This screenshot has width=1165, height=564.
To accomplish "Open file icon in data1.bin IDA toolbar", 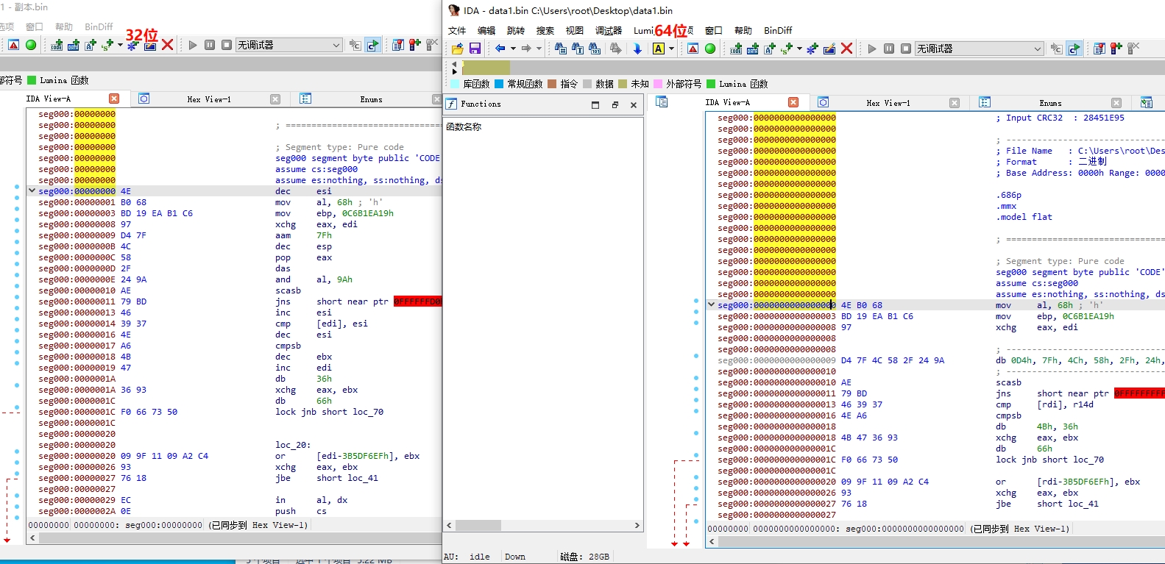I will 458,49.
